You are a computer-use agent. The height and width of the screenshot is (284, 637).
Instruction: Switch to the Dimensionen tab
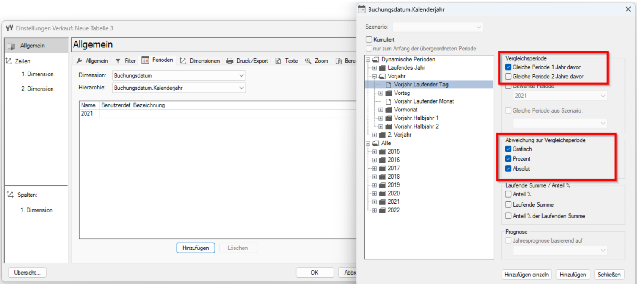200,61
